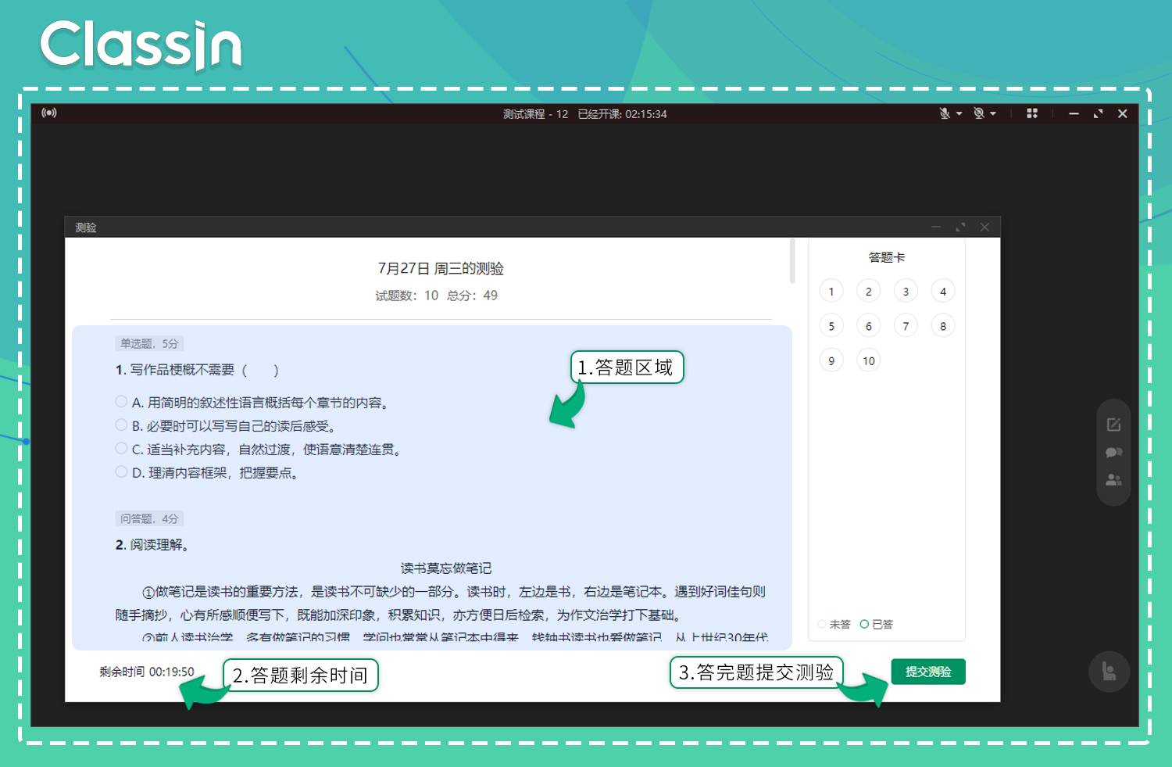This screenshot has width=1172, height=767.
Task: Select option B 必要时可以写写自己的读后感受
Action: [121, 425]
